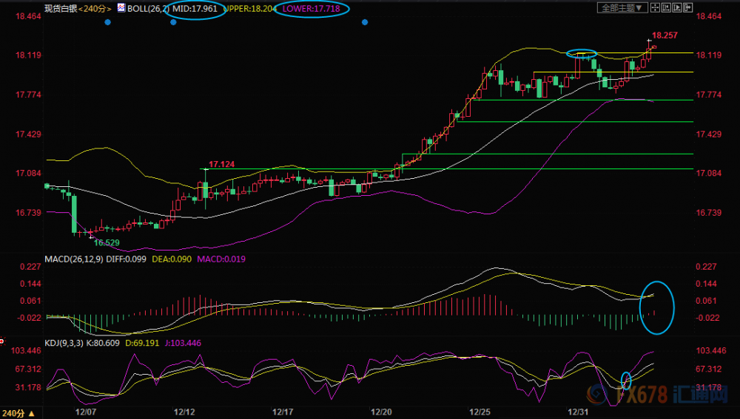Click the MACD:0.019 value

pyautogui.click(x=221, y=259)
